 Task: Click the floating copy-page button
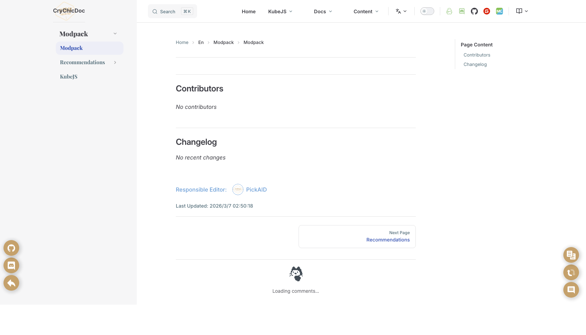point(571,255)
